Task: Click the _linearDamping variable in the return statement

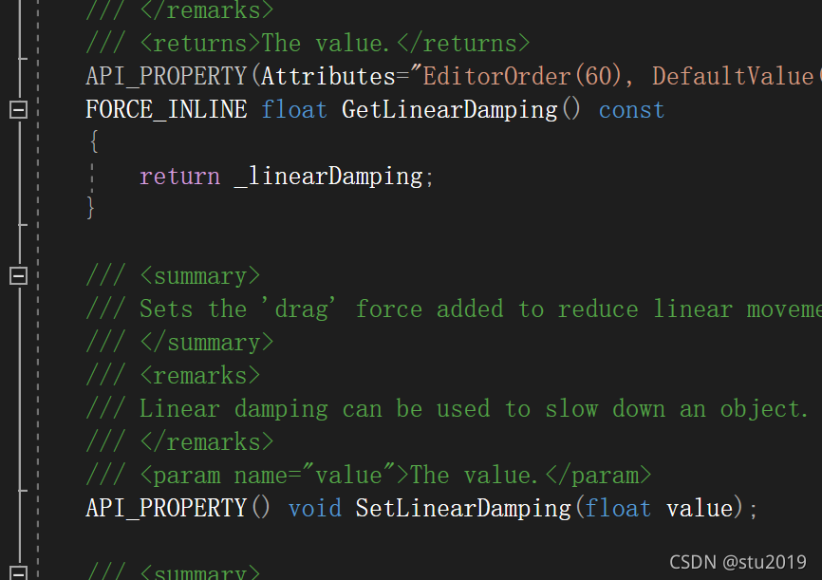Action: (x=328, y=177)
